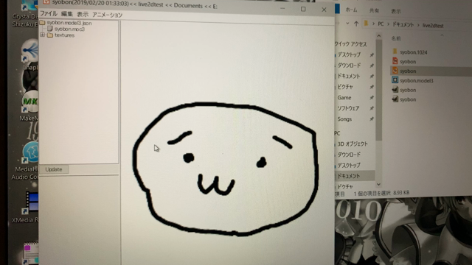Screen dimensions: 472x265
Task: Open クイック アクセス in the navigation pane
Action: pyautogui.click(x=351, y=44)
